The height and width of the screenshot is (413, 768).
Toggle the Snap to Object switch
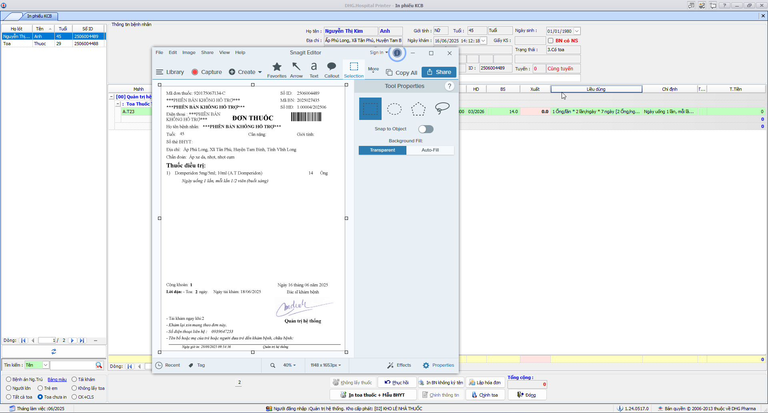click(426, 129)
